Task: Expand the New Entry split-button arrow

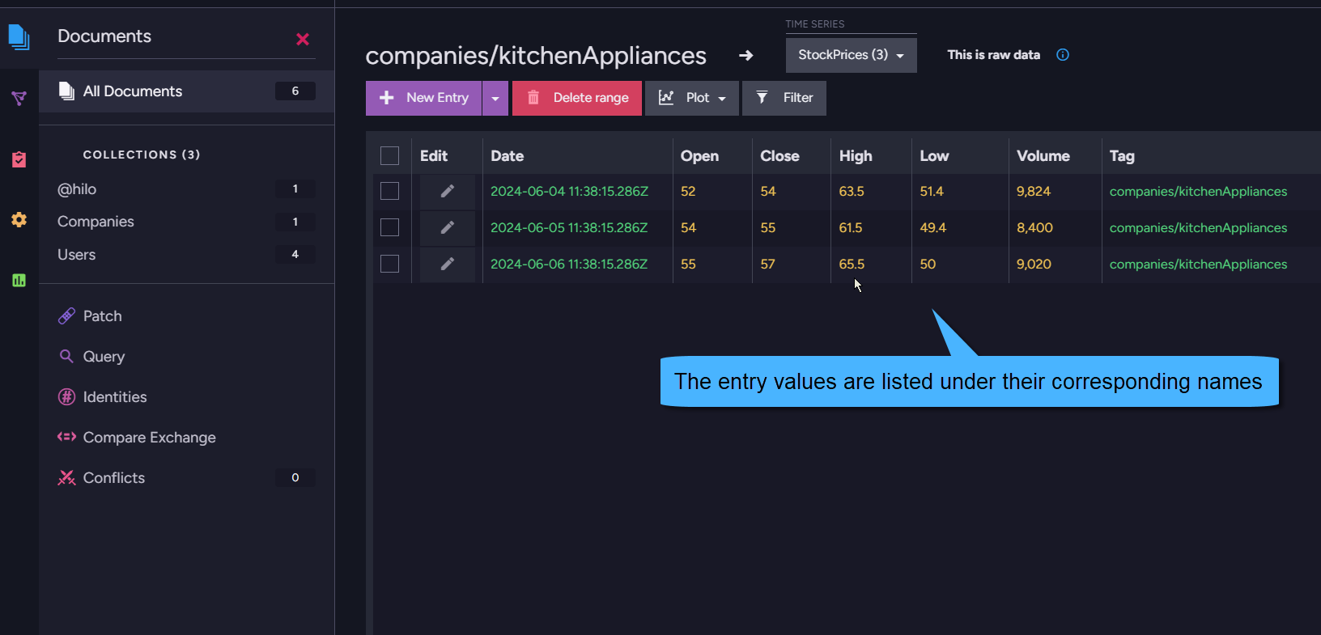Action: tap(495, 98)
